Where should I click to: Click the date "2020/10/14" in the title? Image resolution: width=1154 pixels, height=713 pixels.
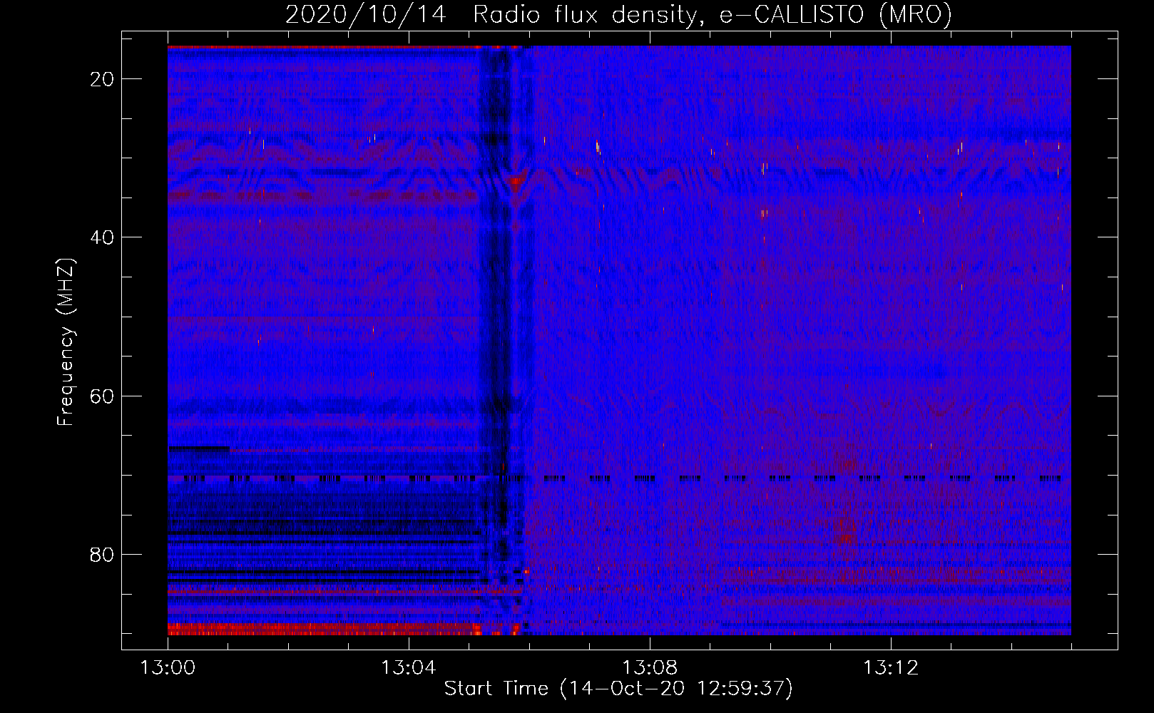pos(366,14)
